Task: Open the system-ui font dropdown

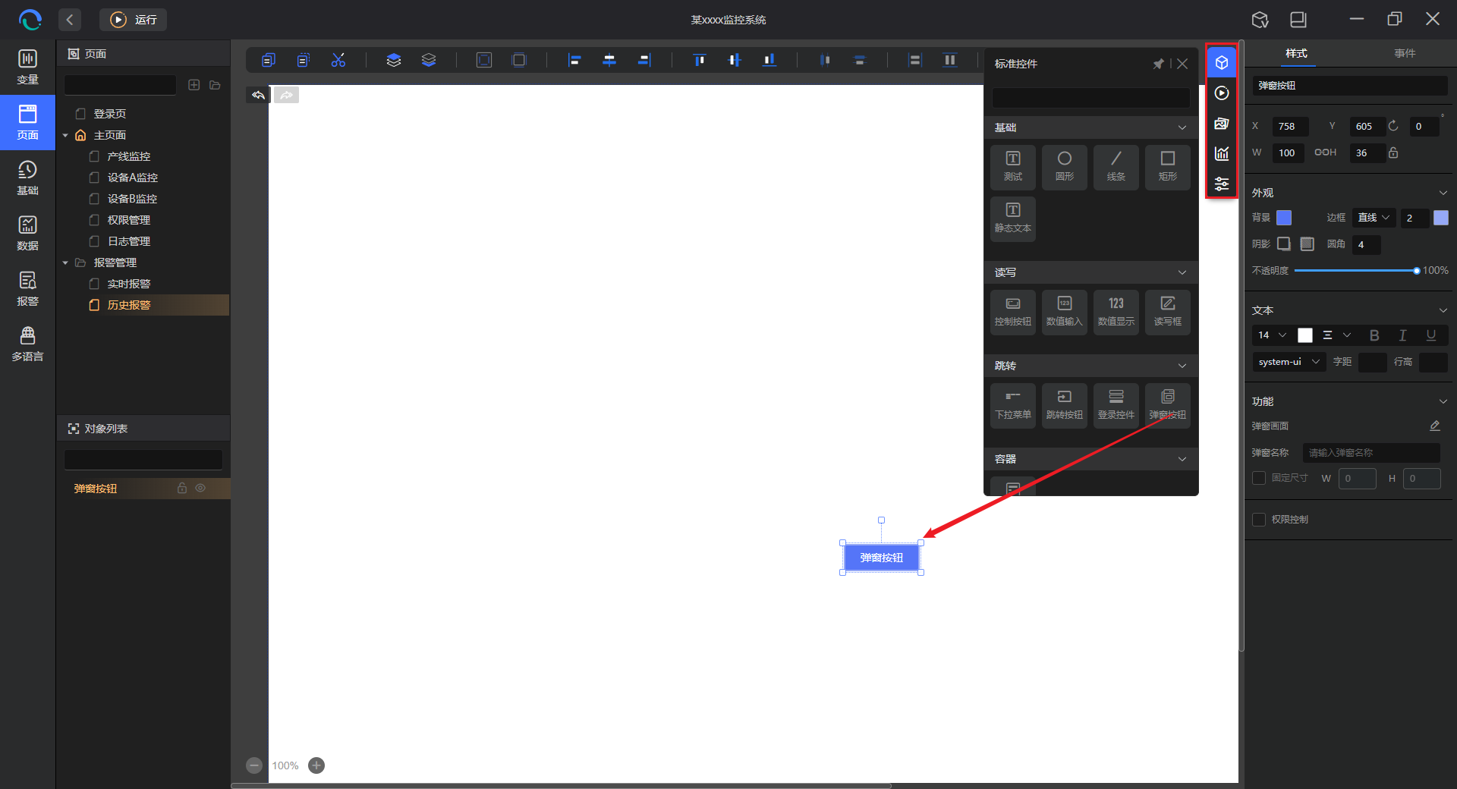Action: [x=1289, y=362]
